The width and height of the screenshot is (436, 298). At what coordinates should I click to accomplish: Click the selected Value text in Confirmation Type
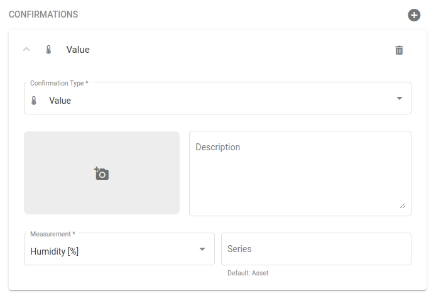[60, 101]
